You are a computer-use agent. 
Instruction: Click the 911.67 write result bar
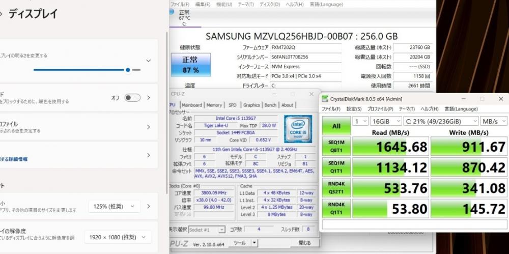click(469, 147)
